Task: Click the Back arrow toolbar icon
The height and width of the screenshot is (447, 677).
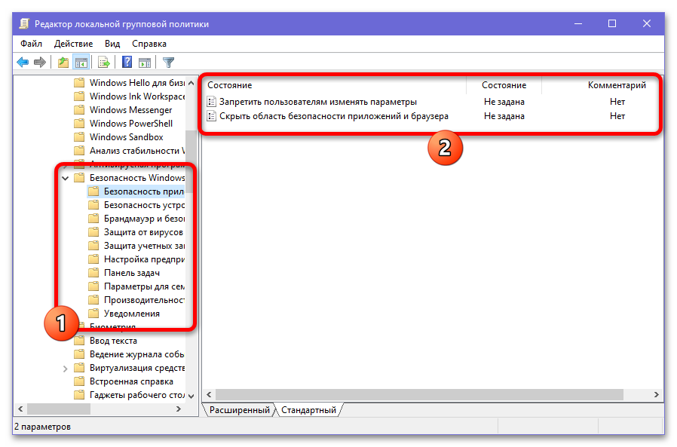Action: (x=23, y=63)
